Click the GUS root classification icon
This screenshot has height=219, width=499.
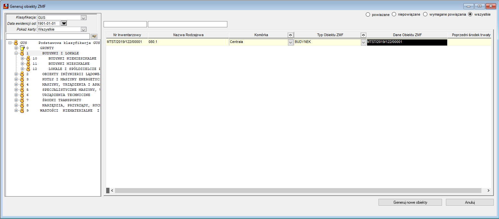click(x=16, y=43)
